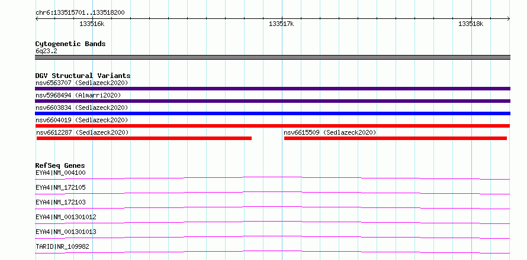Click the DGV Structural Variants track title

click(83, 76)
